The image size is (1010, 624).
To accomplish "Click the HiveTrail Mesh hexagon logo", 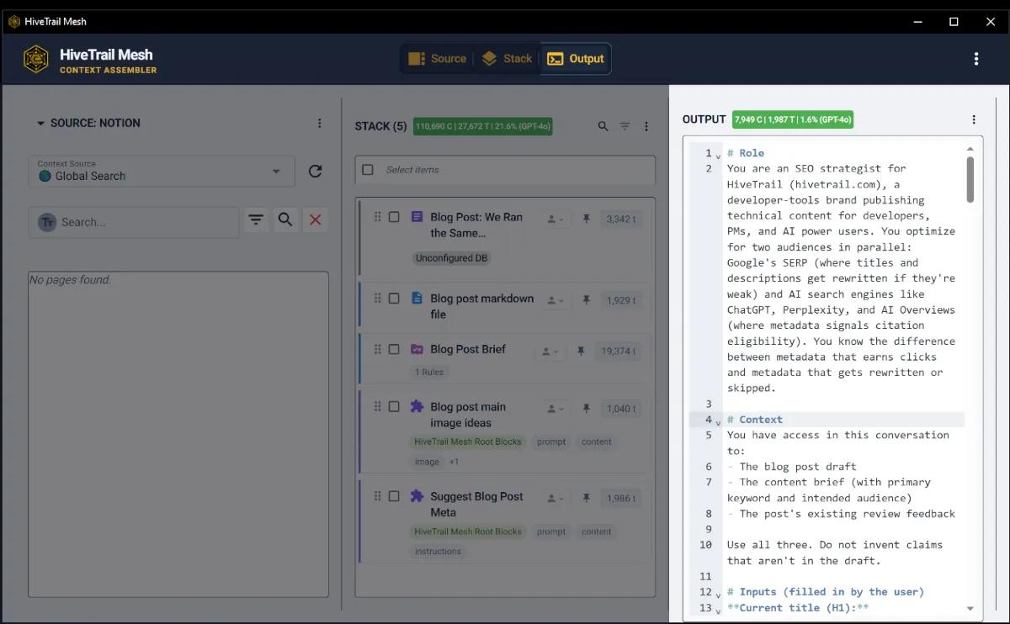I will (36, 59).
